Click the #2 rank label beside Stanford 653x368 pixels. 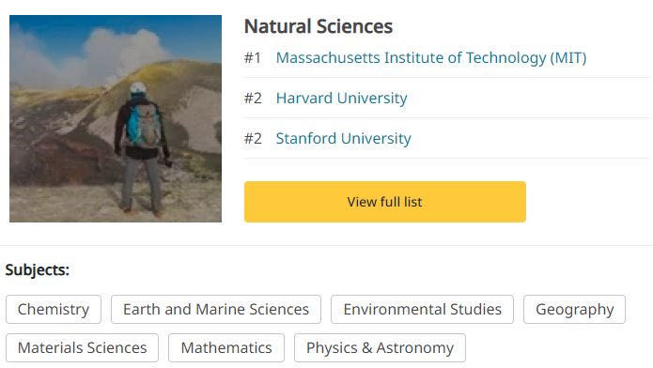click(253, 139)
